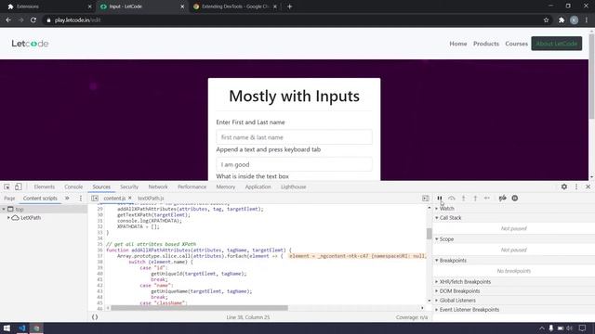Click the LetXPath cloud icon
Viewport: 595px width, 334px height.
click(x=15, y=218)
